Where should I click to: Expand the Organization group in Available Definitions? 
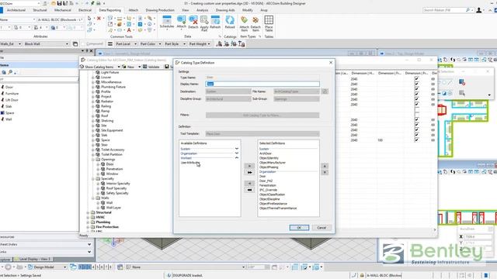click(x=236, y=153)
